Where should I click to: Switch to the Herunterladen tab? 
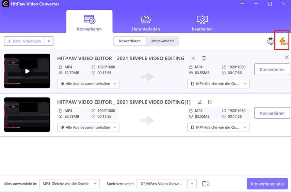[x=146, y=22]
